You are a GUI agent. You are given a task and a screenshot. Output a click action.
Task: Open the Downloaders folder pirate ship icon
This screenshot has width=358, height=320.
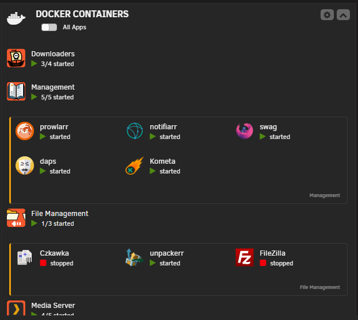pos(16,58)
